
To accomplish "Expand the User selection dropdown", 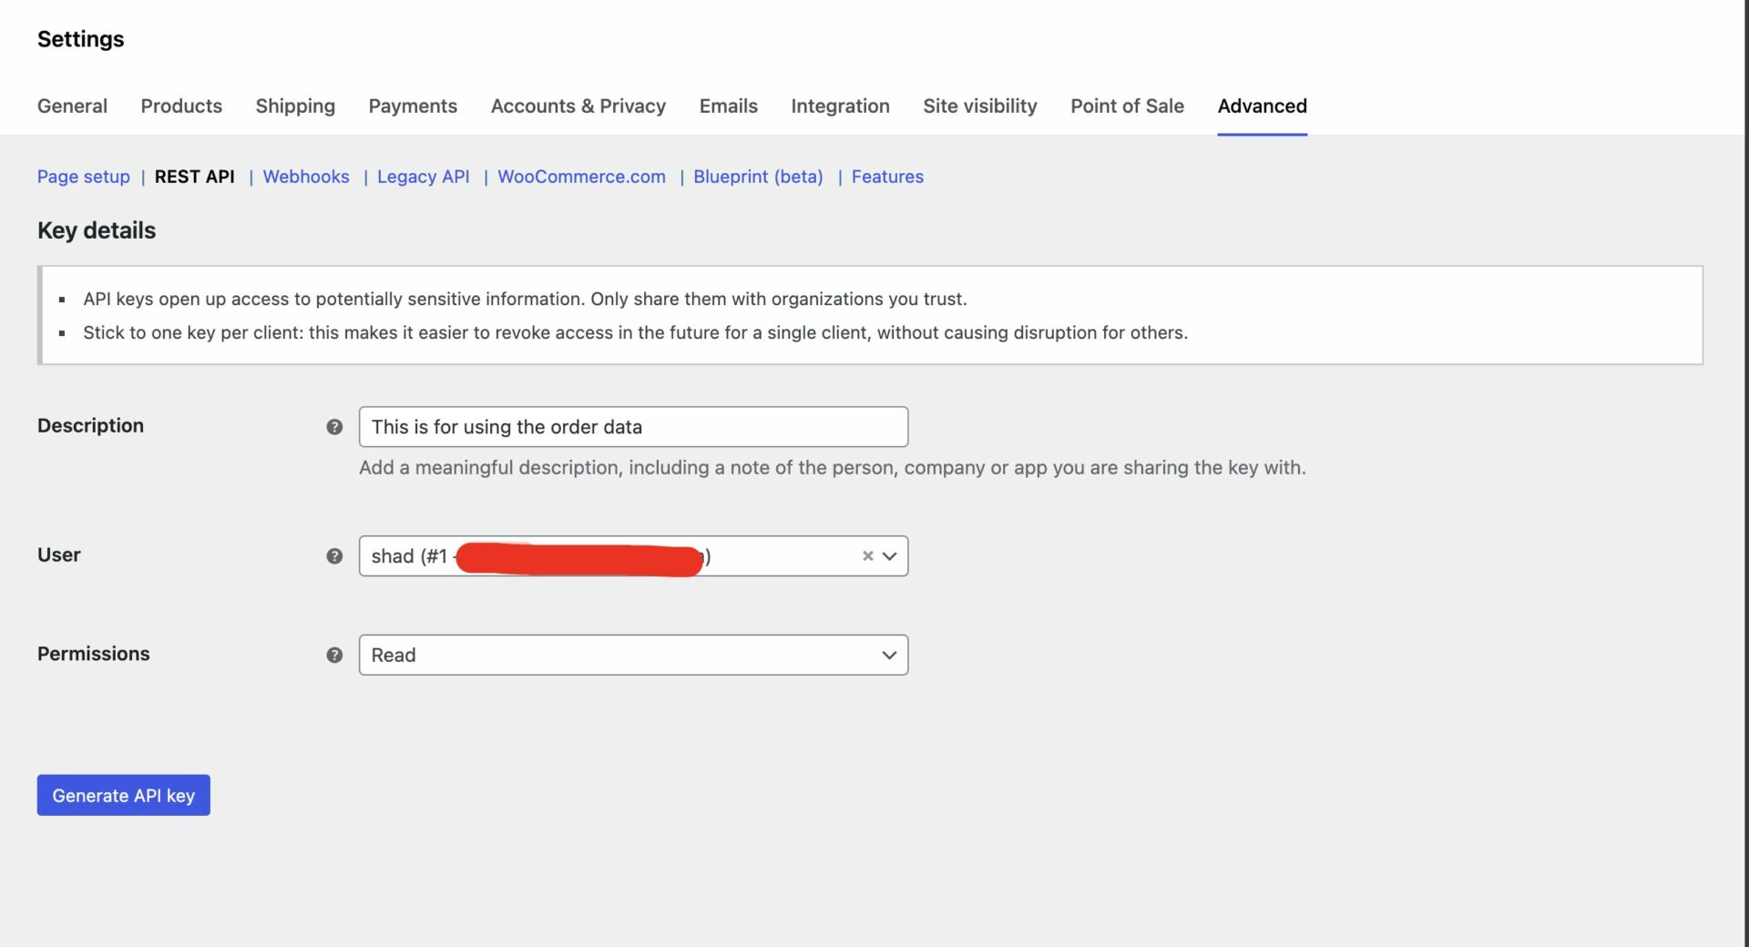I will (888, 555).
